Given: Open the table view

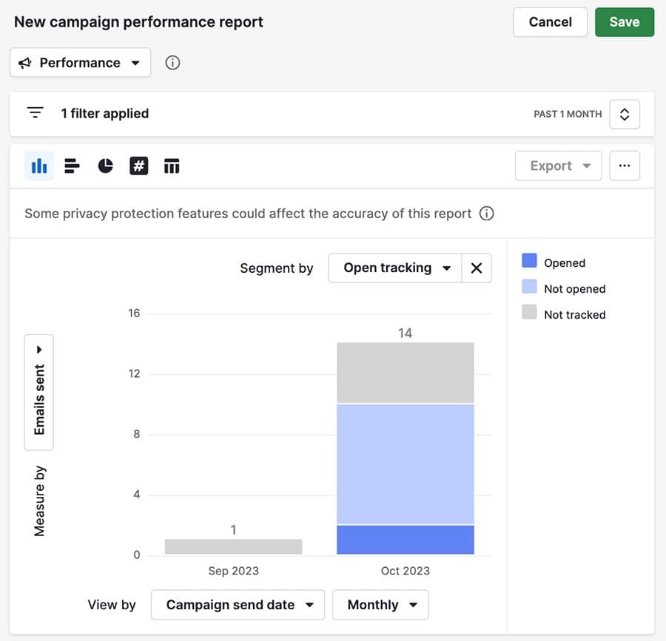Looking at the screenshot, I should [172, 166].
